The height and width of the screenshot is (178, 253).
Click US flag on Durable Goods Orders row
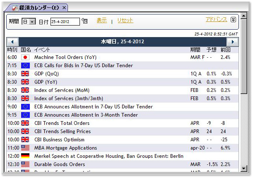25,164
